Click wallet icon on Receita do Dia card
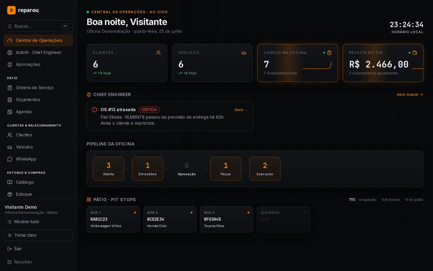This screenshot has width=433, height=271. point(415,53)
